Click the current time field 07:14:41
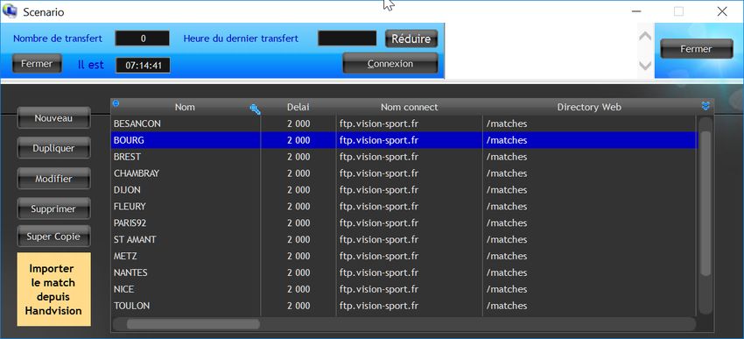744x339 pixels. pos(143,66)
